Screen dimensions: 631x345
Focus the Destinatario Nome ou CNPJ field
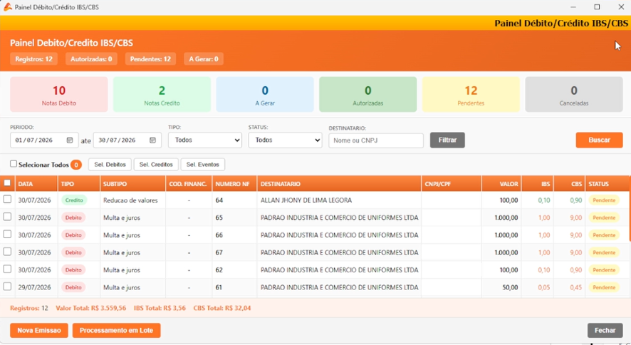click(376, 140)
